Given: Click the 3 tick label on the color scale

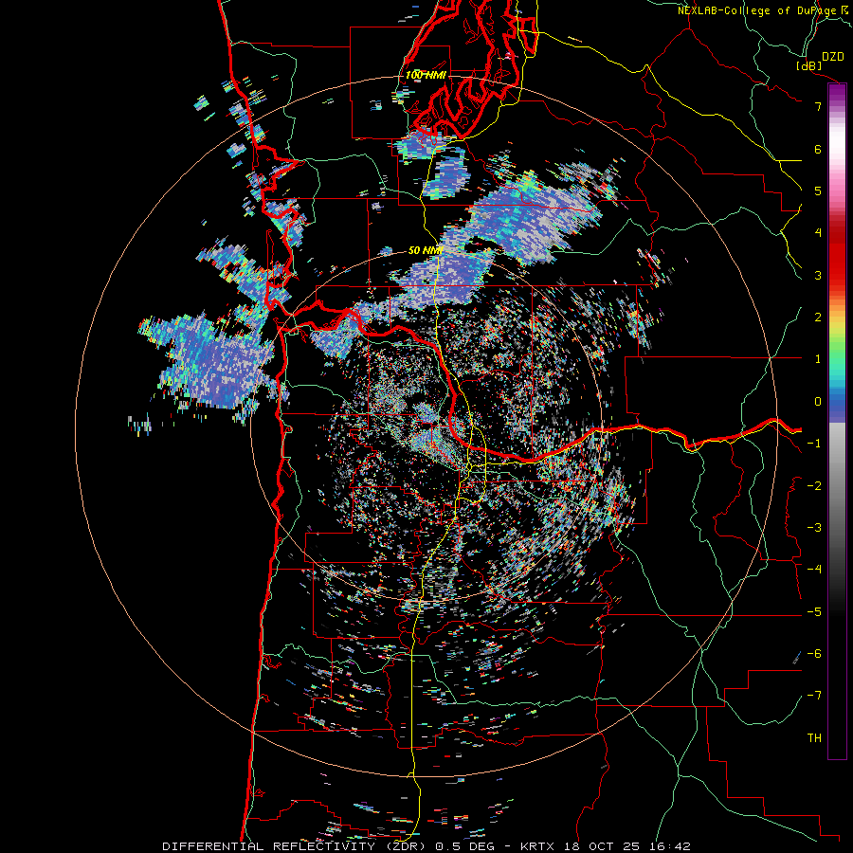Looking at the screenshot, I should point(818,275).
